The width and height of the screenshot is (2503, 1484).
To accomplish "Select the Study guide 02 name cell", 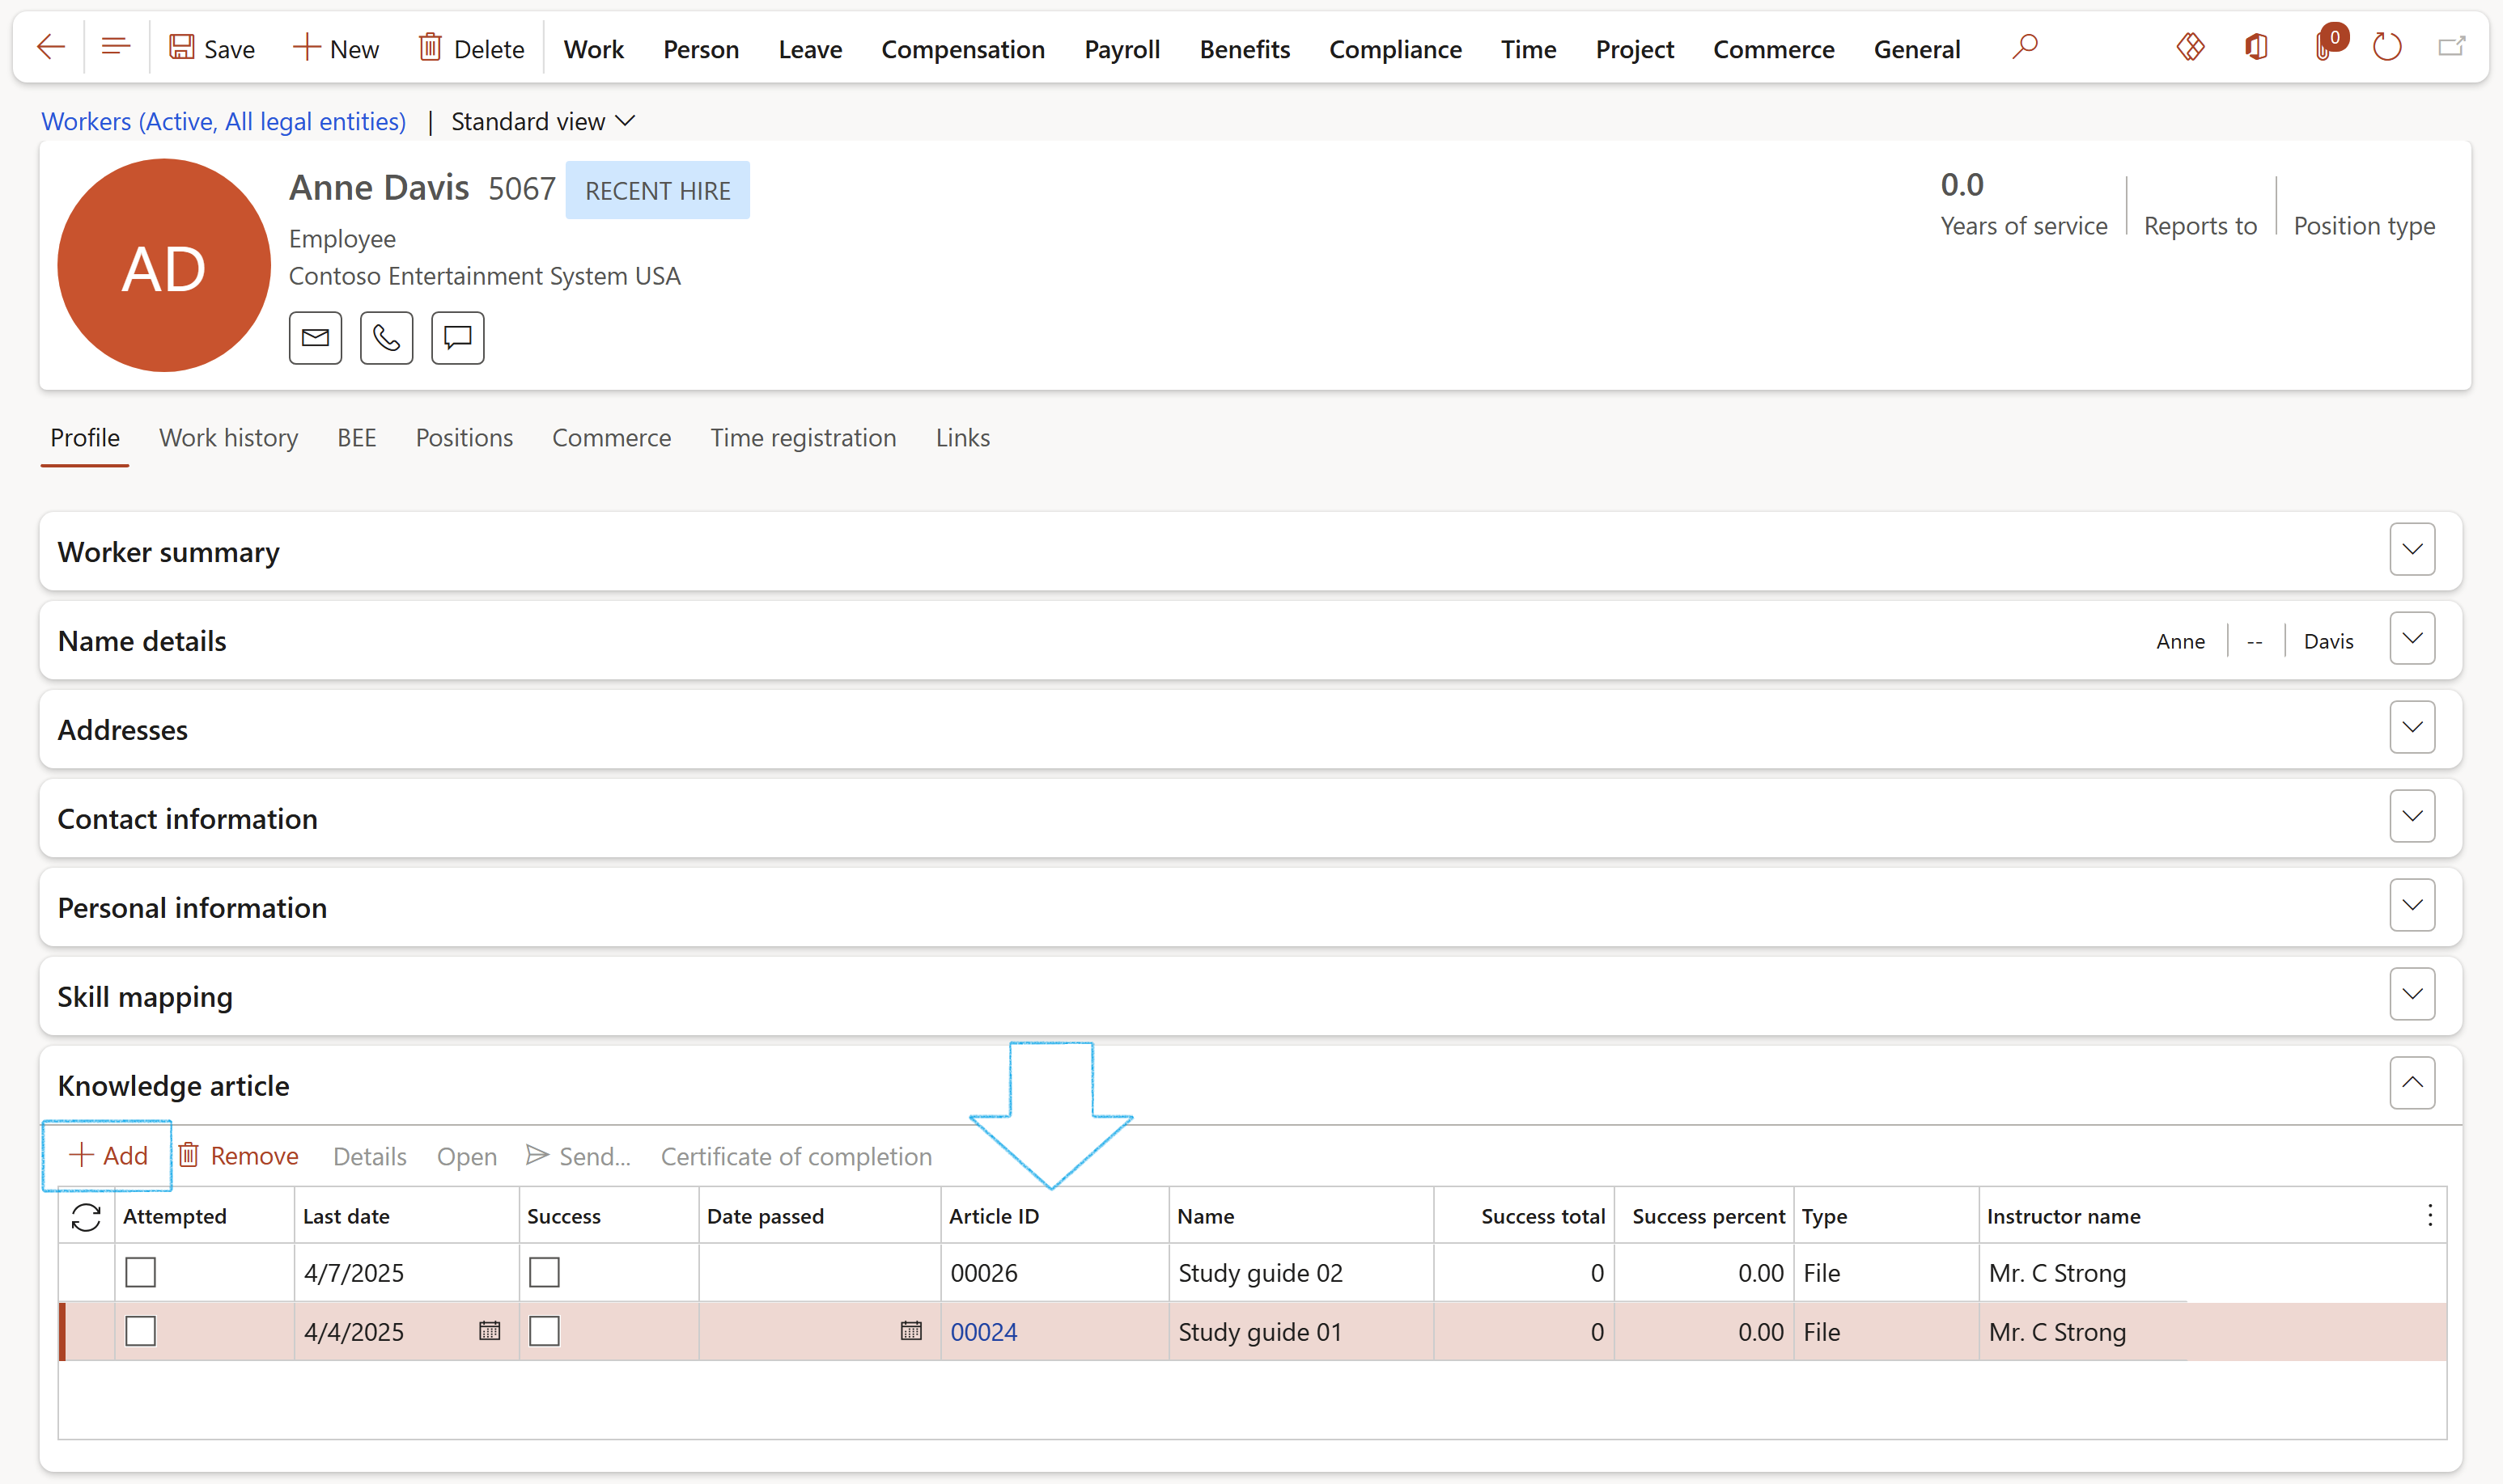I will click(1300, 1273).
